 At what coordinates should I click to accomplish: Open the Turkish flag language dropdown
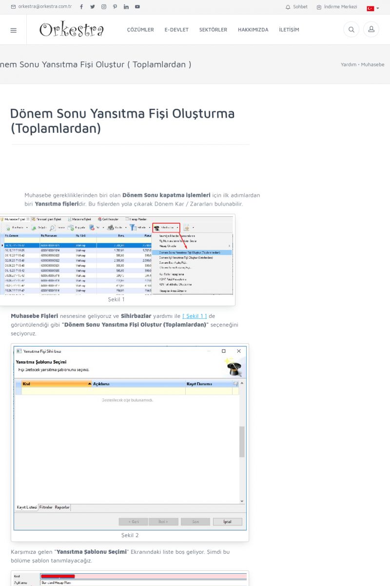373,8
